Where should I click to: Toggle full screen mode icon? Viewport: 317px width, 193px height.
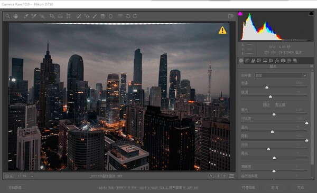click(231, 16)
